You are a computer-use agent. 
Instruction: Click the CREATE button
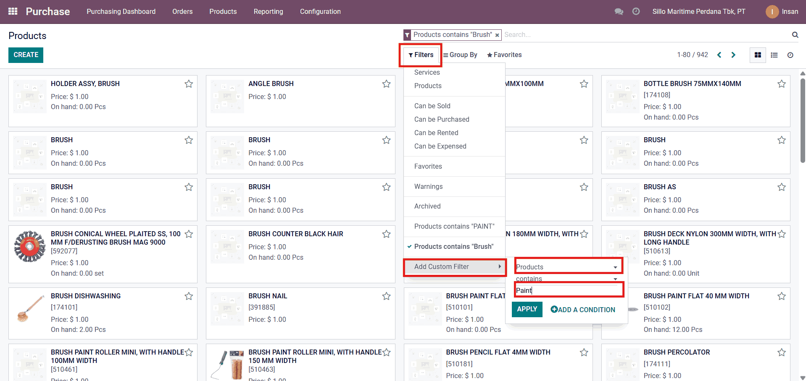(x=26, y=55)
